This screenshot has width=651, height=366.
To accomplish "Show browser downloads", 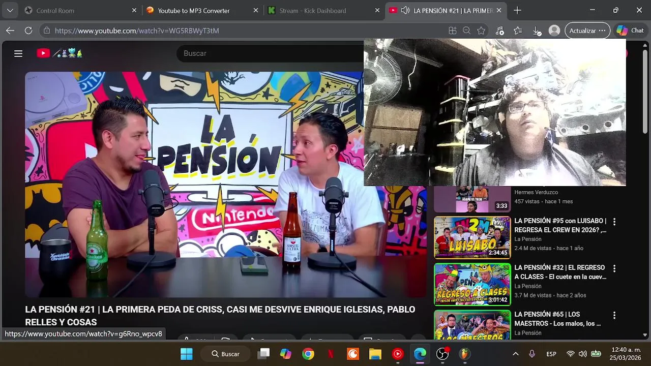I will click(537, 30).
